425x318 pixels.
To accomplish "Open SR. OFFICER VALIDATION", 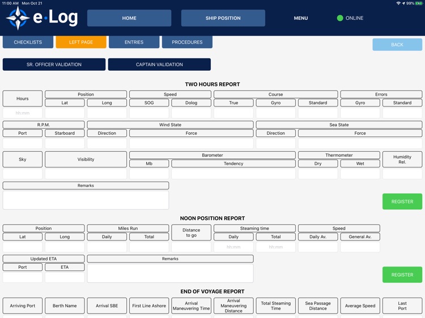I will tap(54, 65).
